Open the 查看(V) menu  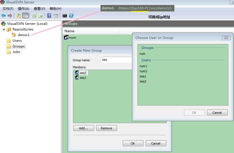pos(39,9)
